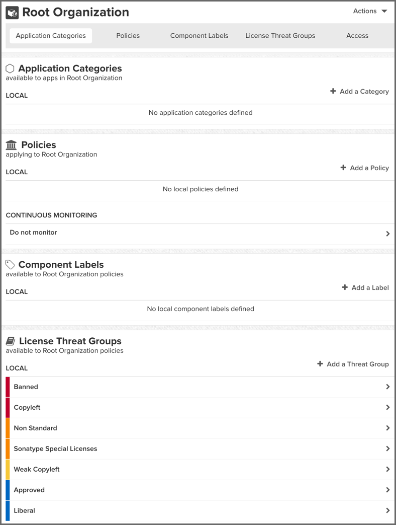Click the Add a Category button
Screen dimensions: 396x525
(x=359, y=91)
